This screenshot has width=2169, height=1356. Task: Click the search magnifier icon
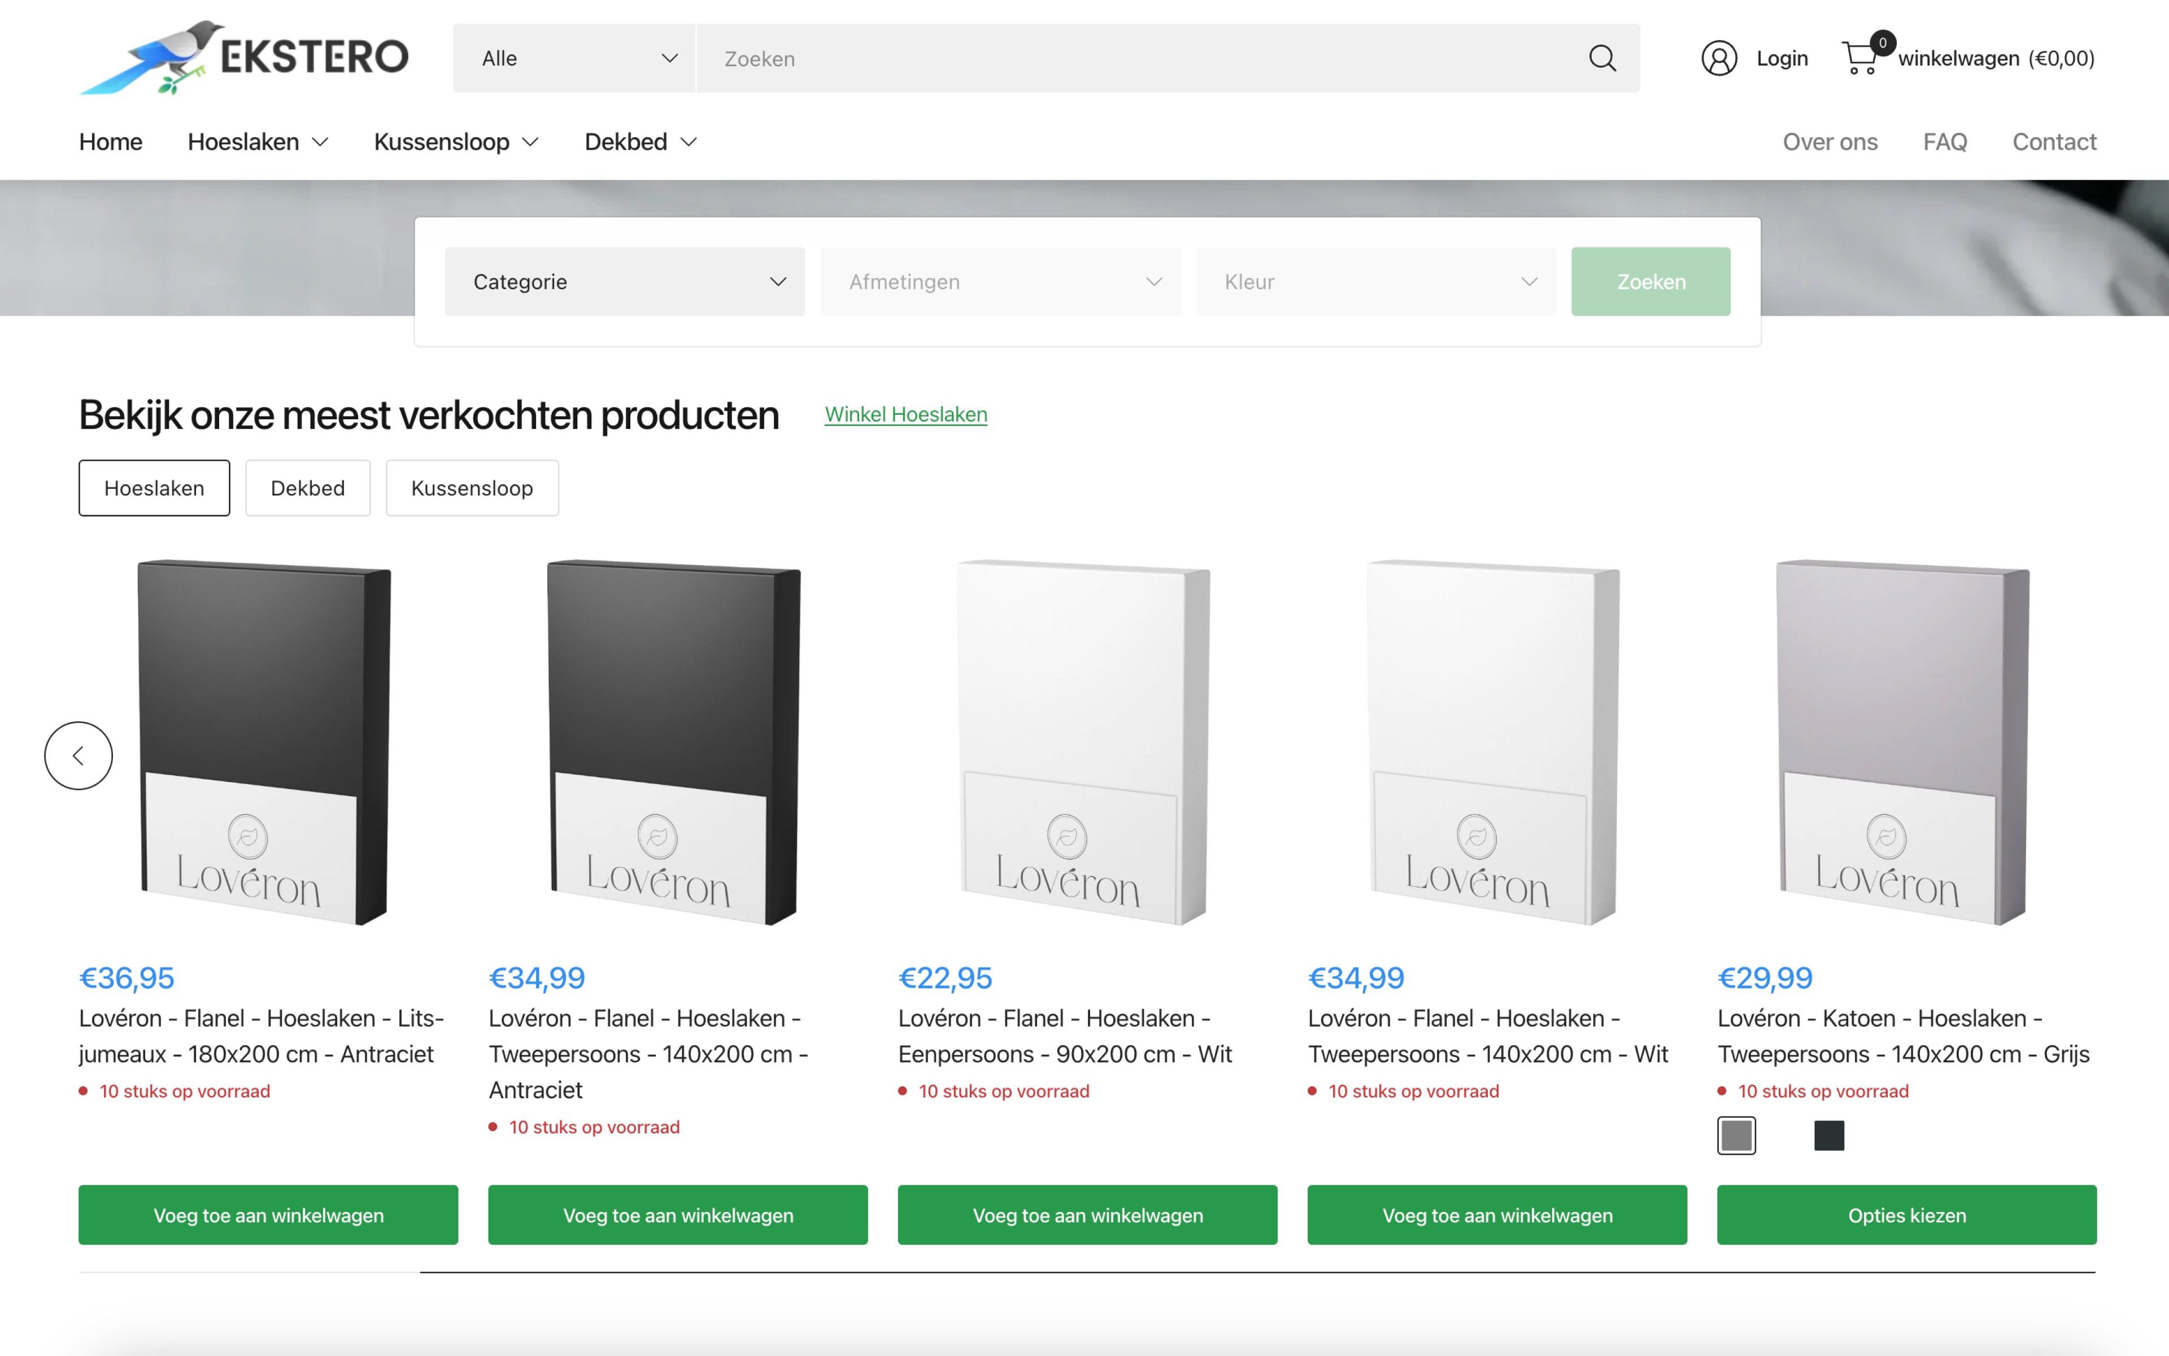pos(1602,58)
